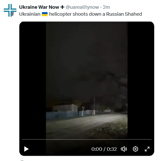
Task: Open the Ukraine War Now profile avatar
Action: tap(10, 10)
